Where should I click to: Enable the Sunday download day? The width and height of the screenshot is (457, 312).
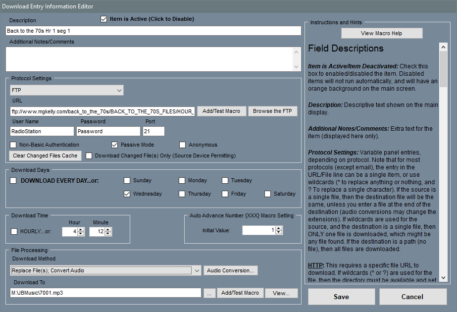(127, 181)
